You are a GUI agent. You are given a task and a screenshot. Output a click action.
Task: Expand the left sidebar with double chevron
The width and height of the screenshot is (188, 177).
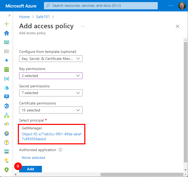tap(9, 15)
